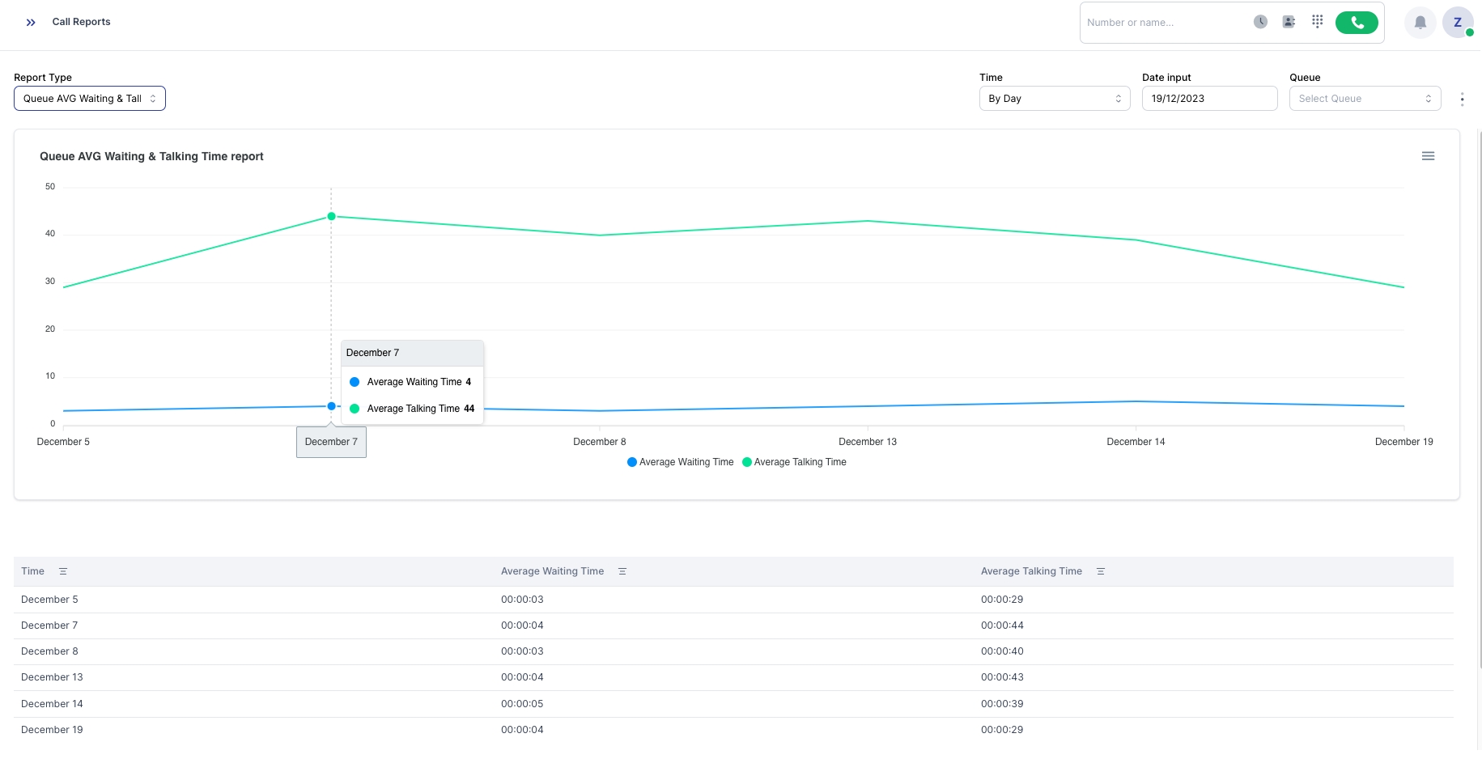Image resolution: width=1482 pixels, height=759 pixels.
Task: Open the chart hamburger menu
Action: [x=1428, y=156]
